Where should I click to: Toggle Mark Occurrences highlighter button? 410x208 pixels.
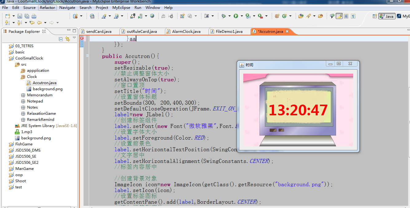(x=339, y=16)
